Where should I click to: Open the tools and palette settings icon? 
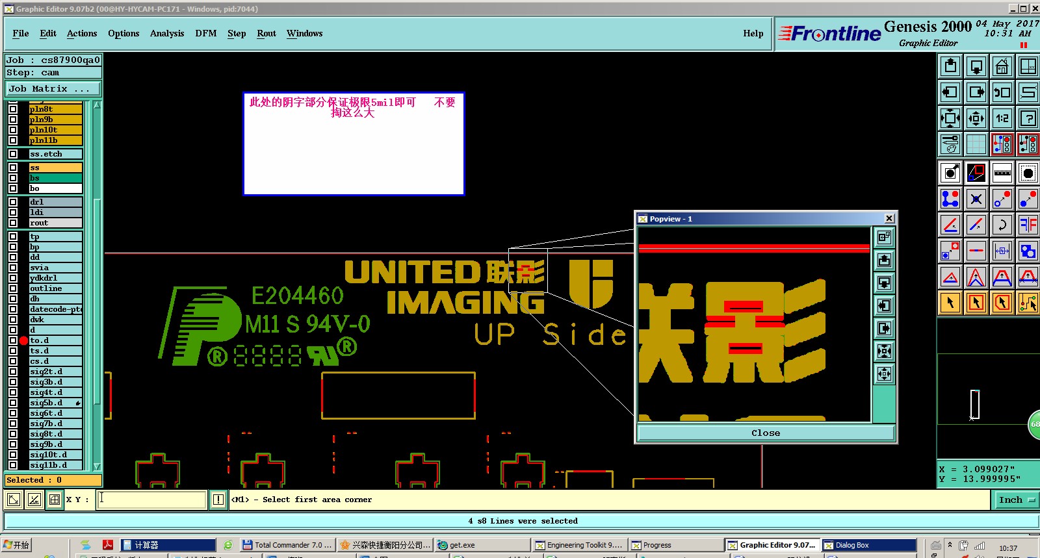(950, 144)
